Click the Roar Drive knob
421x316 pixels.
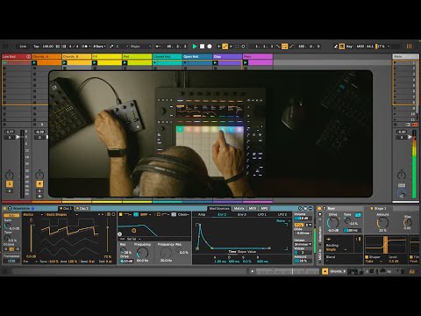(332, 222)
